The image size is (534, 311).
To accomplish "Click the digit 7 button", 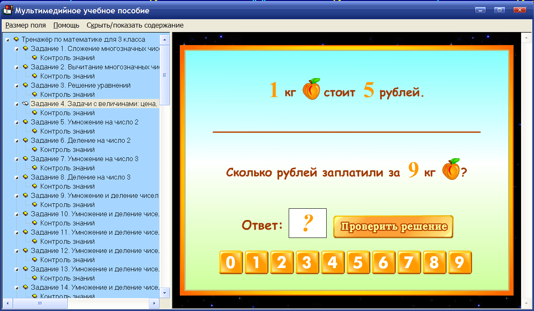I will pyautogui.click(x=409, y=263).
